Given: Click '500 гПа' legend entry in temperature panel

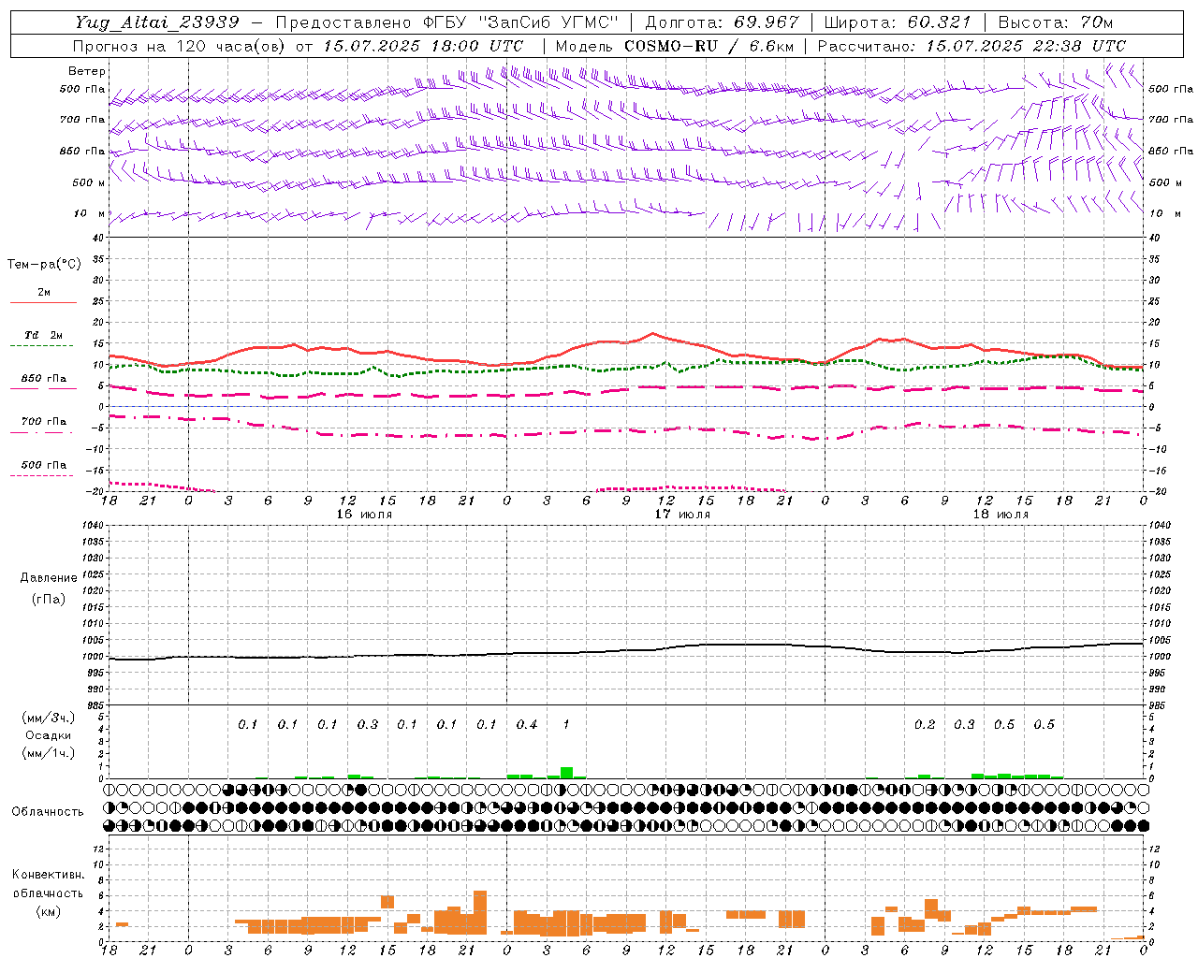Looking at the screenshot, I should [44, 465].
